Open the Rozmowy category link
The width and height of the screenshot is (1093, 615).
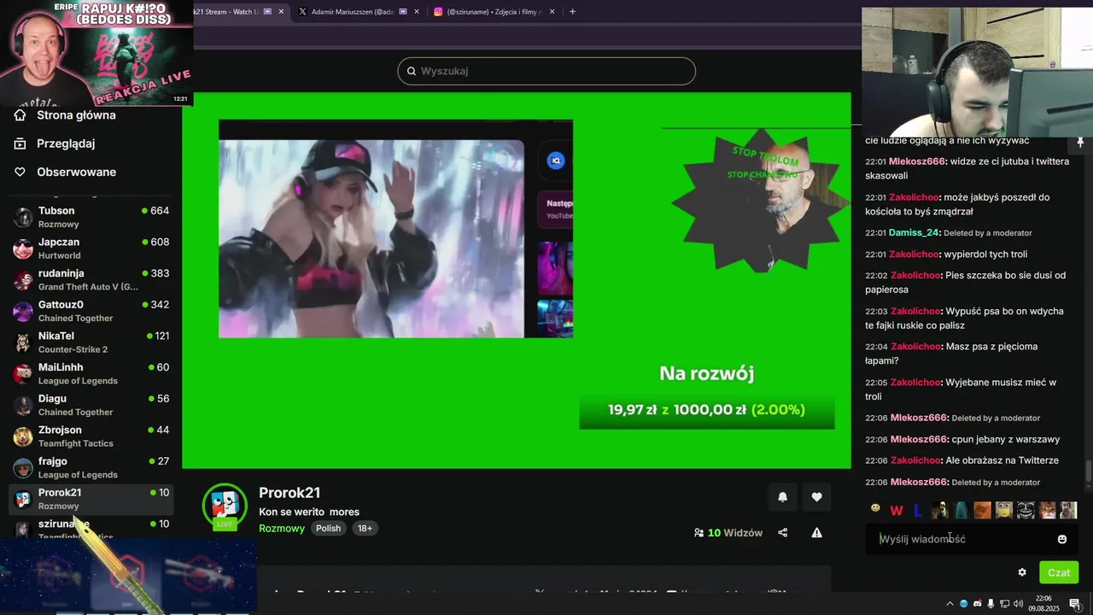tap(282, 529)
